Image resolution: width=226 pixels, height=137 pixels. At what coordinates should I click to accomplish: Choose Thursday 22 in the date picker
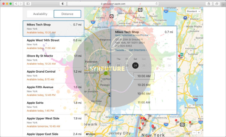(x=118, y=65)
